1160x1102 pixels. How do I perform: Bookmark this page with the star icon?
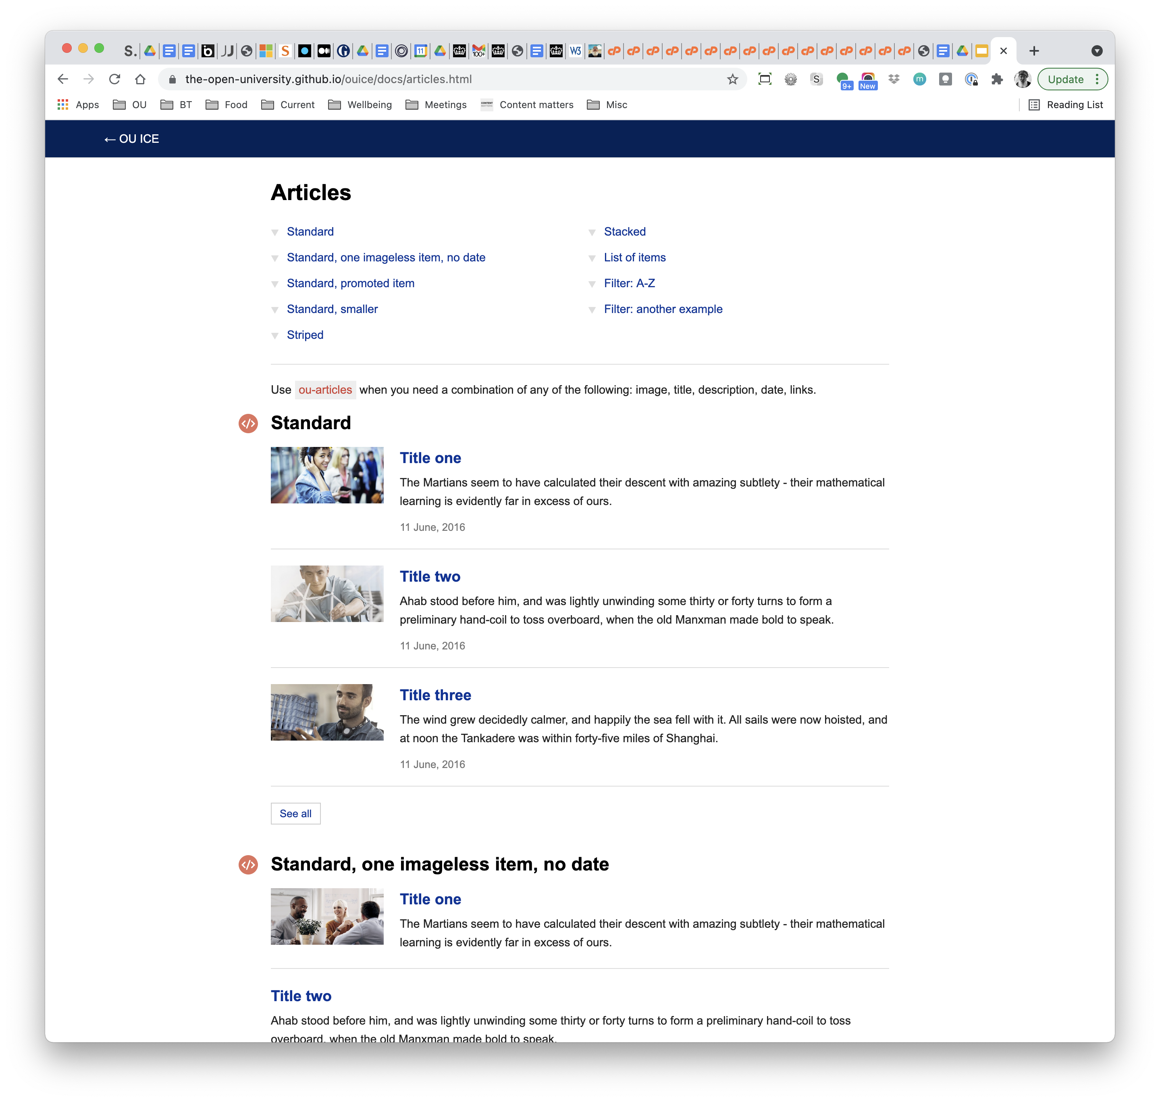(732, 79)
